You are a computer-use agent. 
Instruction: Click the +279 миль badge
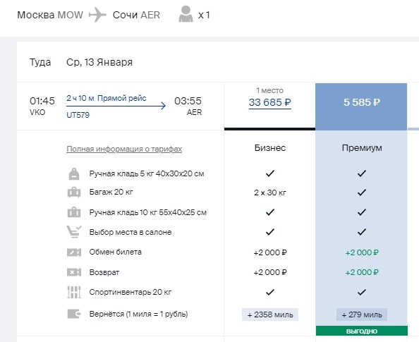point(362,314)
